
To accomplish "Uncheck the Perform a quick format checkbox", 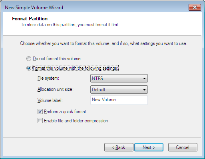I will click(x=40, y=112).
